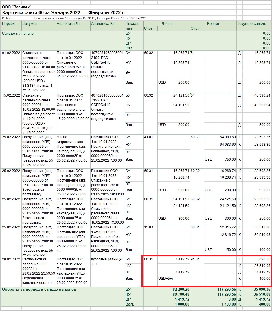This screenshot has height=311, width=272.
Task: Select the total debit turnover 80 780,48
Action: [181, 294]
